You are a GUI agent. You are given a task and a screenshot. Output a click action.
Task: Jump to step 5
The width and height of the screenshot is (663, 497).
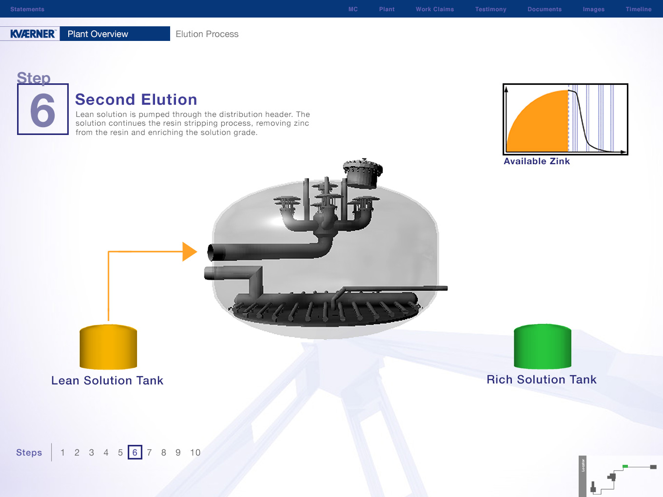point(120,453)
